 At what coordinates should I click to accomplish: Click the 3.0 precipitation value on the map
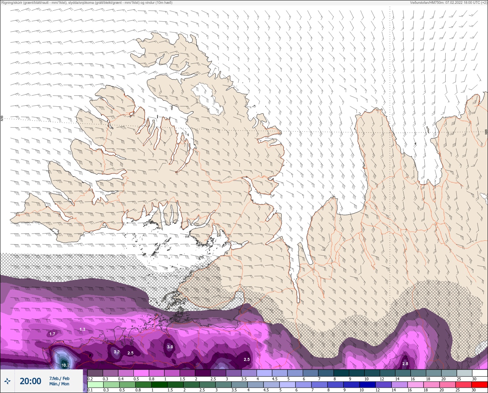point(170,347)
